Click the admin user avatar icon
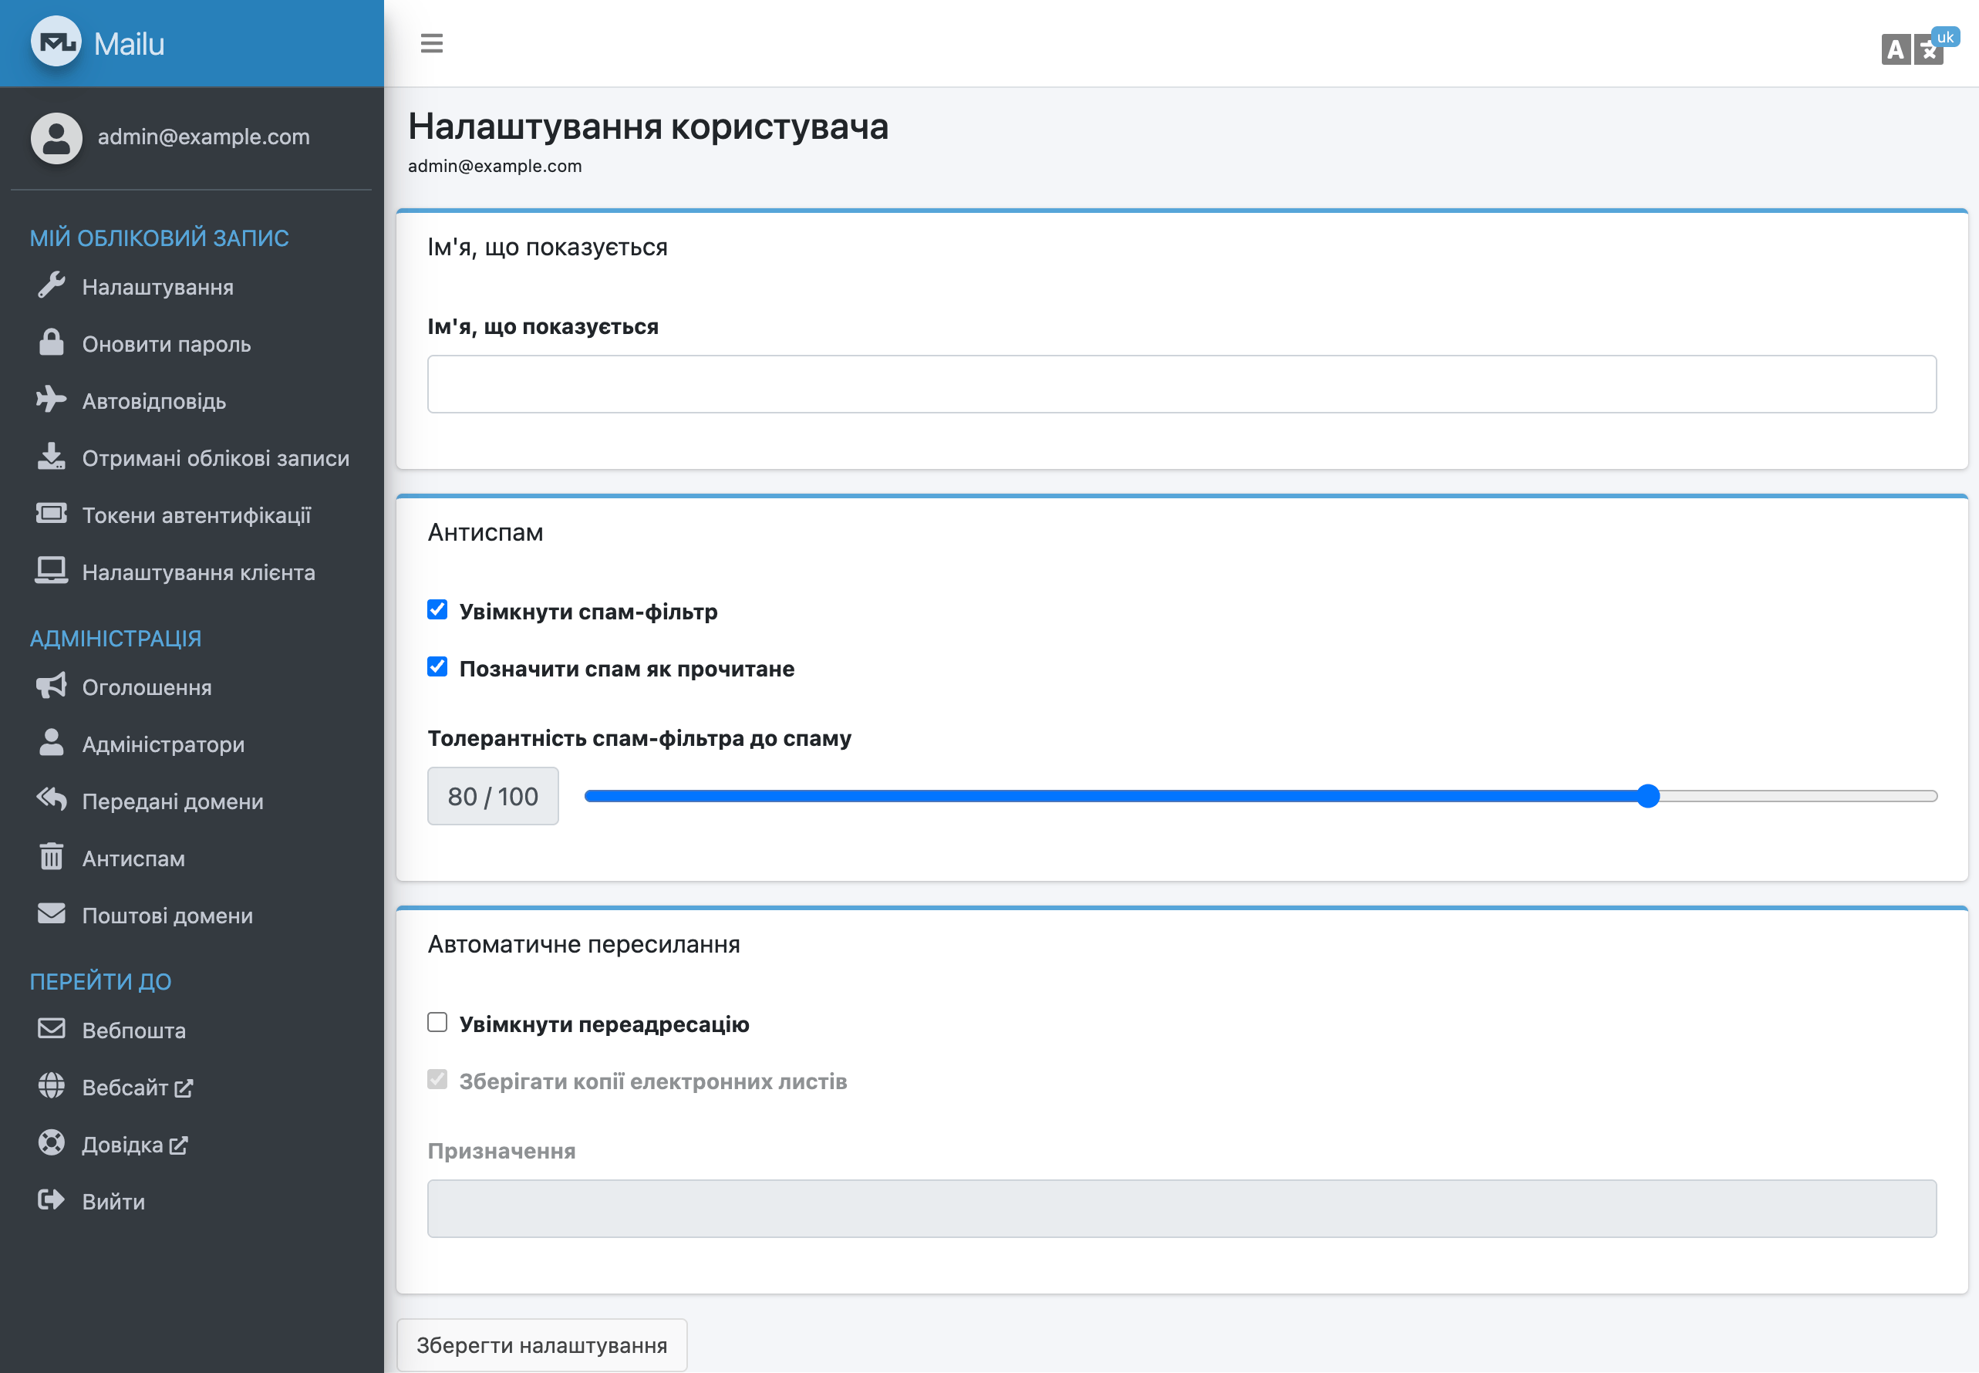The image size is (1979, 1373). tap(56, 137)
